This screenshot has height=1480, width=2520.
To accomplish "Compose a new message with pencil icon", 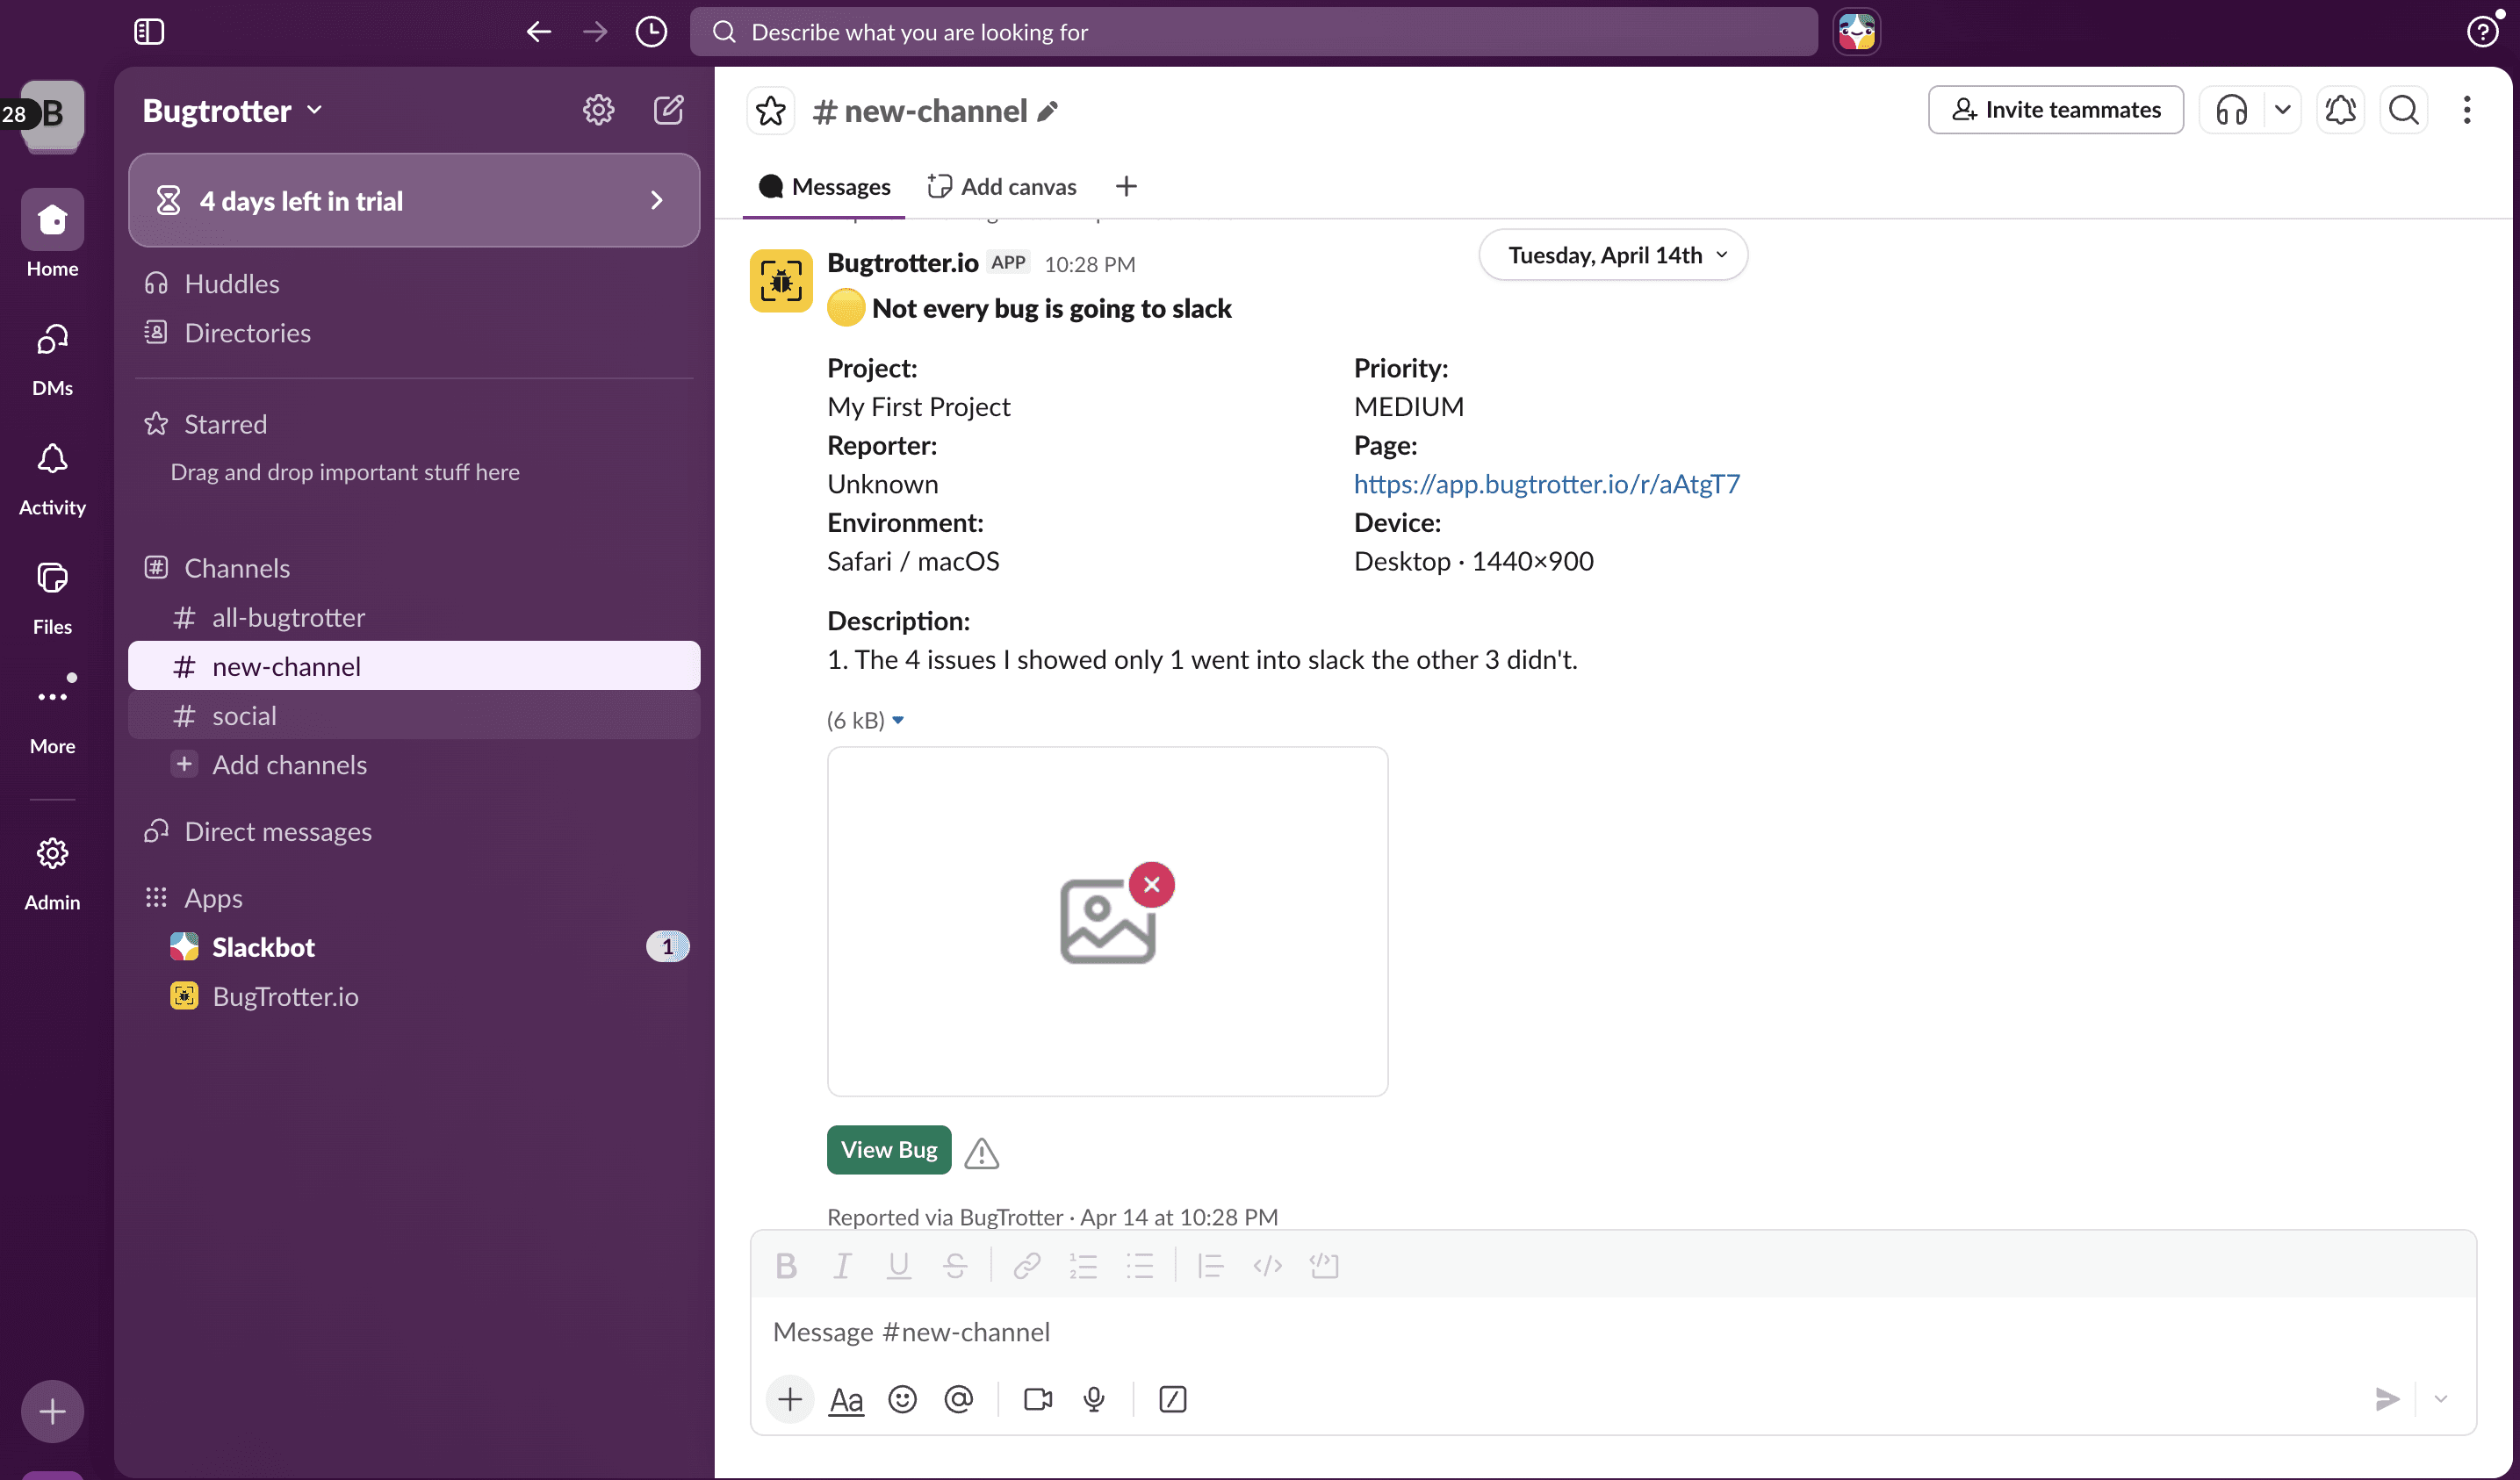I will [668, 110].
